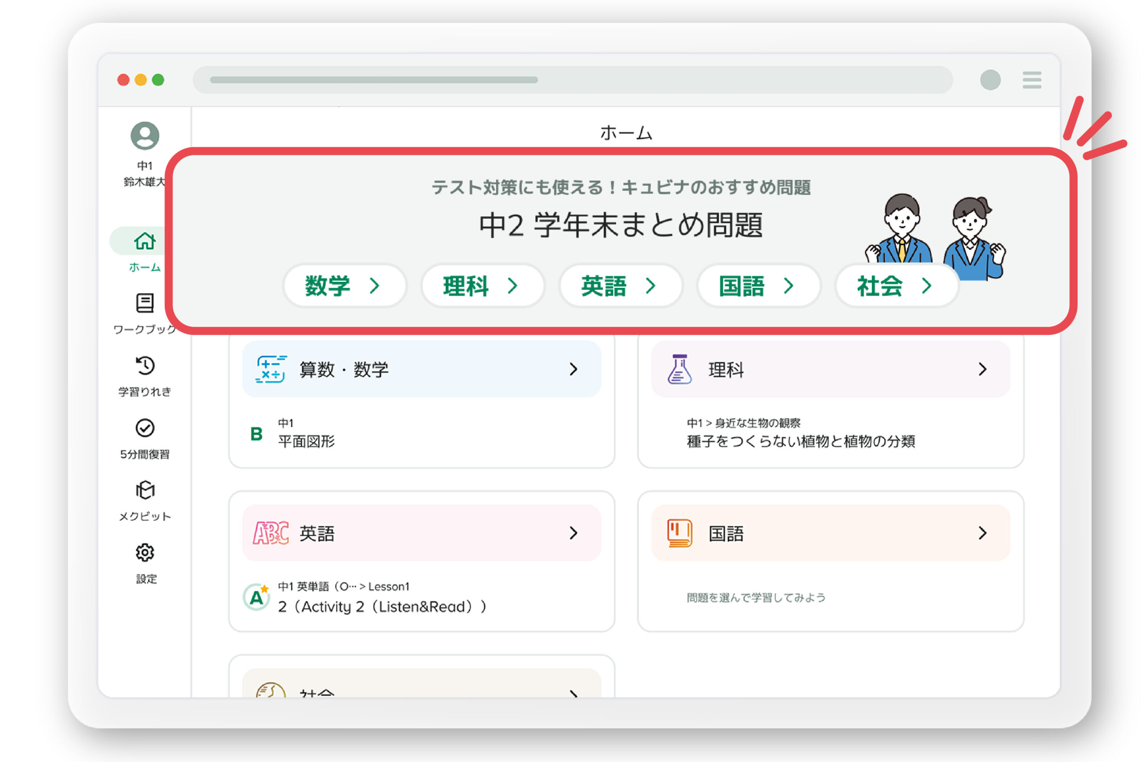This screenshot has height=762, width=1143.
Task: Open the study history (学習りれき) icon
Action: (144, 366)
